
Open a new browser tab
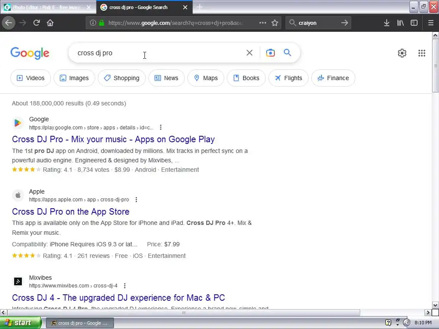click(x=200, y=7)
